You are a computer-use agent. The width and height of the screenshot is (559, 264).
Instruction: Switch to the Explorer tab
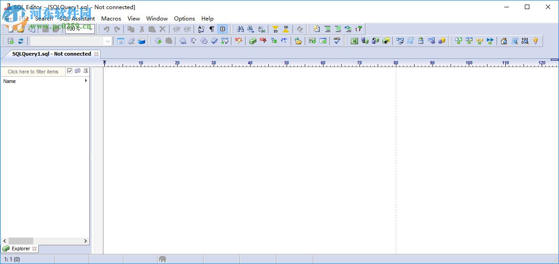coord(20,248)
